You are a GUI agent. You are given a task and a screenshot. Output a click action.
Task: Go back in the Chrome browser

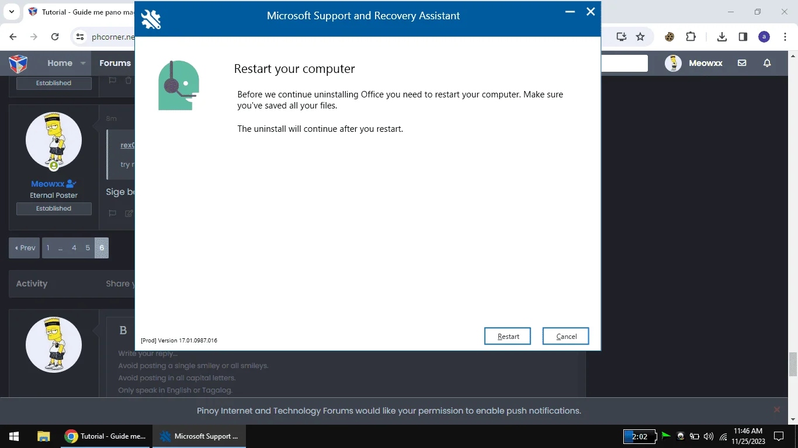(x=13, y=37)
